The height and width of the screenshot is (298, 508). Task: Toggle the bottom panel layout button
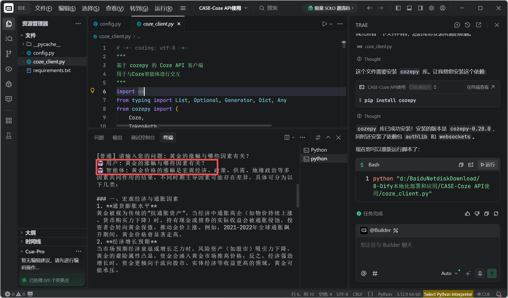[409, 8]
